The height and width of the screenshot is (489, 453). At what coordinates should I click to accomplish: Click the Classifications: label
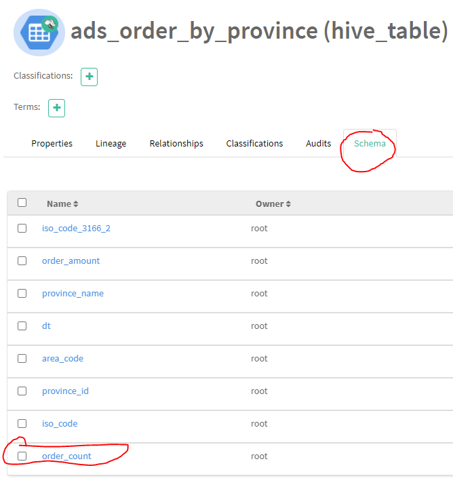coord(43,76)
